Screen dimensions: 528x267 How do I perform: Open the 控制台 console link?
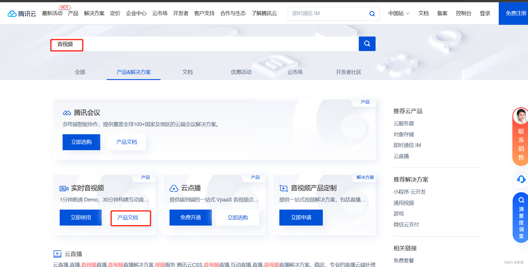(x=463, y=13)
